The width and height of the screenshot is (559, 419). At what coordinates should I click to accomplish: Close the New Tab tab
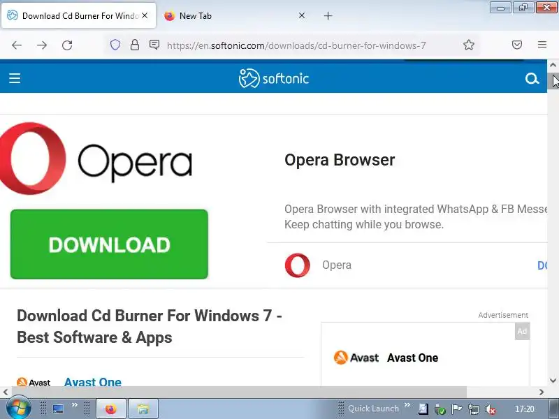pos(302,15)
